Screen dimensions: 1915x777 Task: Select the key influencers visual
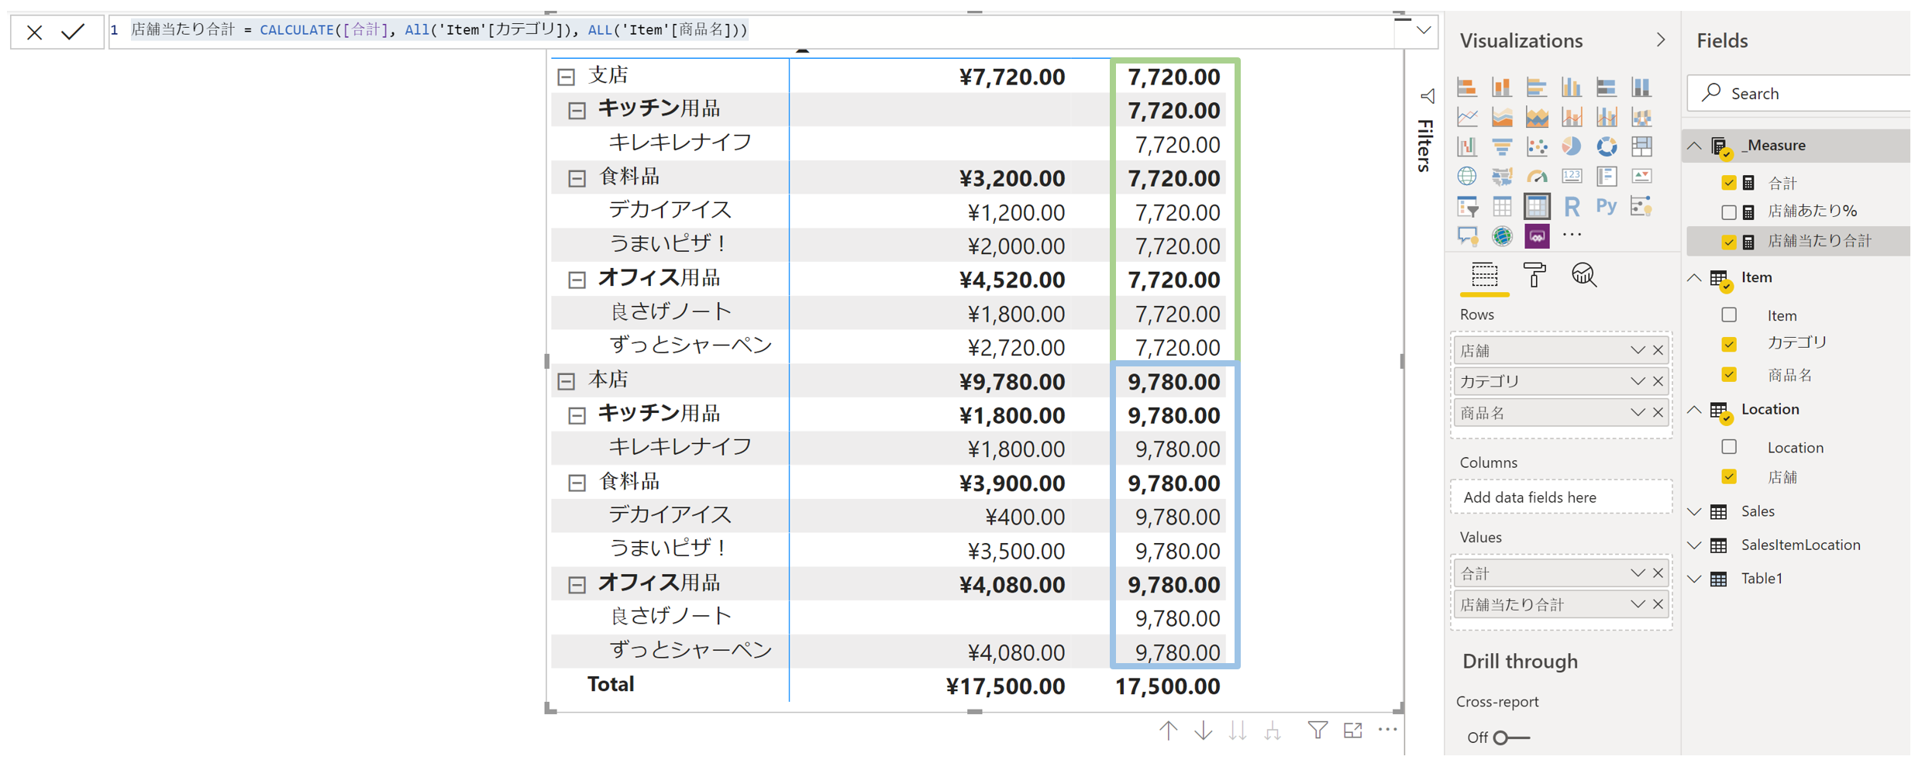click(x=1641, y=207)
